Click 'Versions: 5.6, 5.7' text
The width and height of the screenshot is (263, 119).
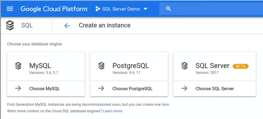[44, 73]
